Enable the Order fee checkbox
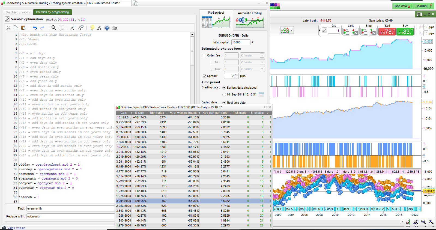Screen dimensions: 436x230 [204, 56]
